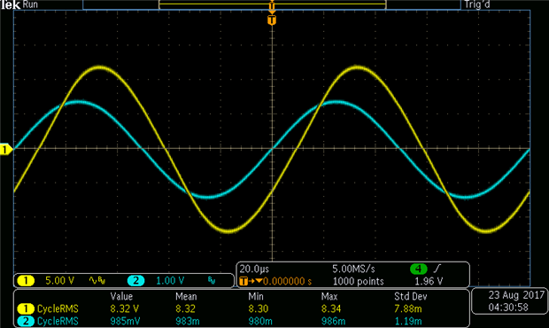The image size is (549, 328).
Task: Click the Mean column header
Action: click(x=186, y=296)
